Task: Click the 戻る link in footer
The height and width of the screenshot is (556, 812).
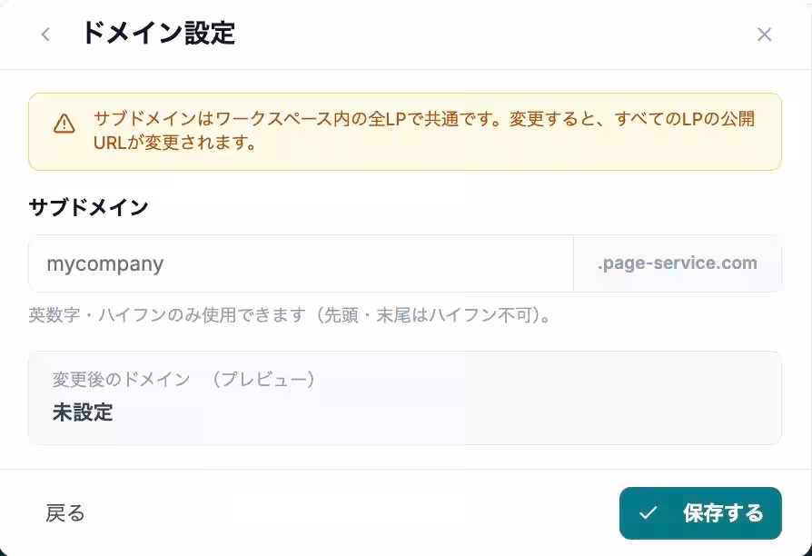Action: (65, 513)
